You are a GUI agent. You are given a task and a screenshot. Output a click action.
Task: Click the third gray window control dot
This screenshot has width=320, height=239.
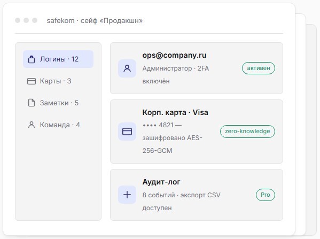coord(35,20)
